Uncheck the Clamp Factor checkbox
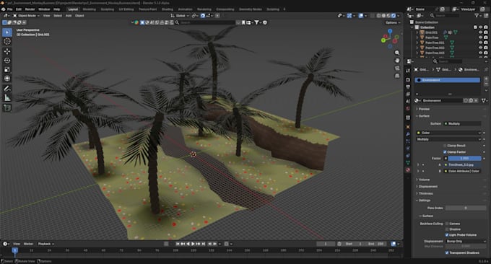The height and width of the screenshot is (264, 491). coord(445,152)
